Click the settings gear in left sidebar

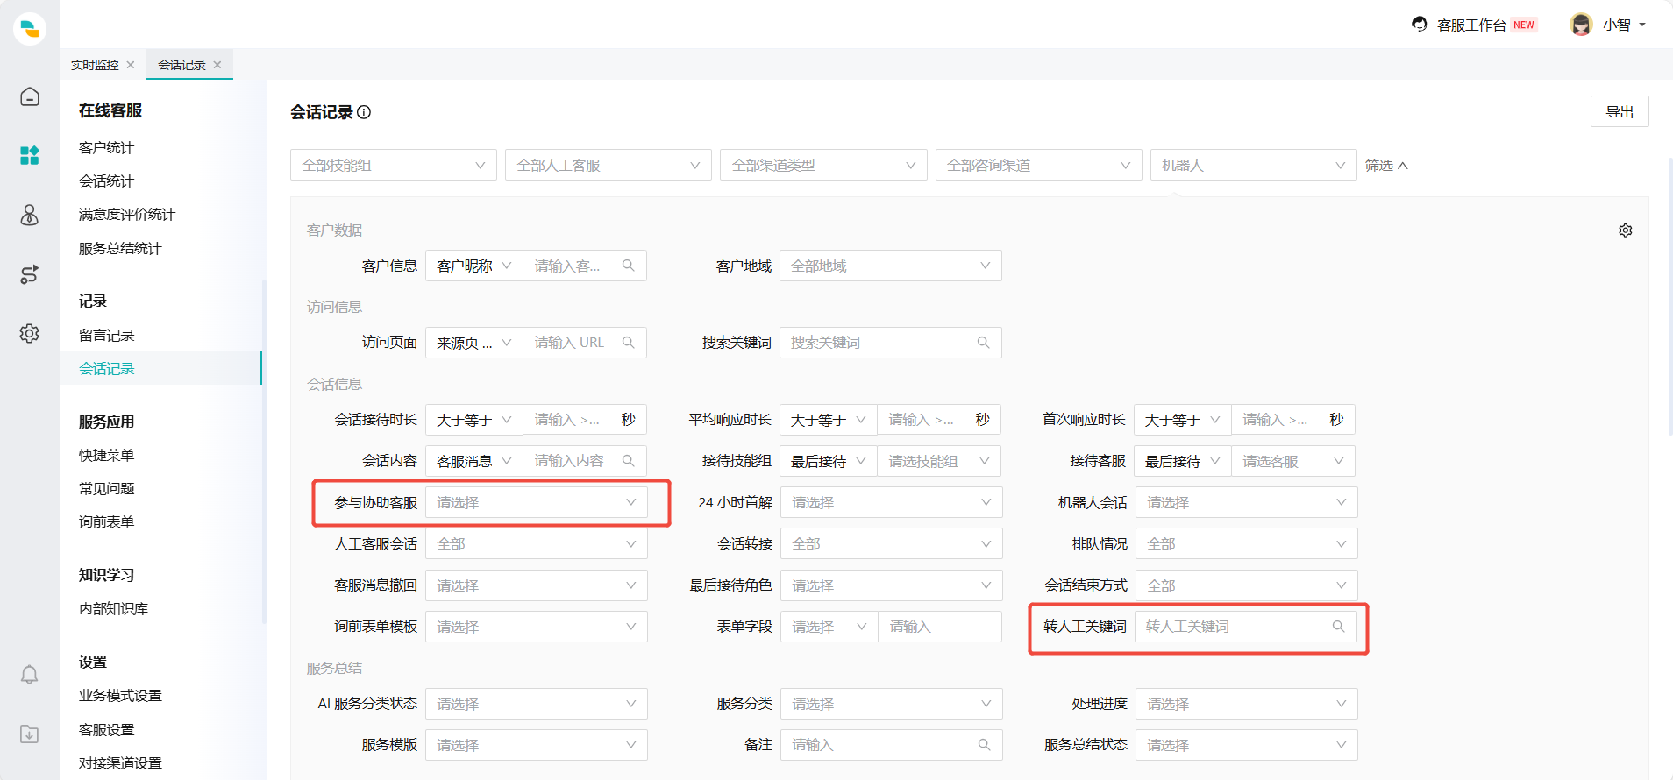pyautogui.click(x=30, y=334)
